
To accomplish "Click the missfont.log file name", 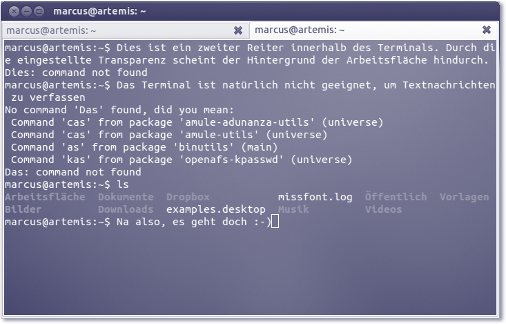I will (x=315, y=197).
